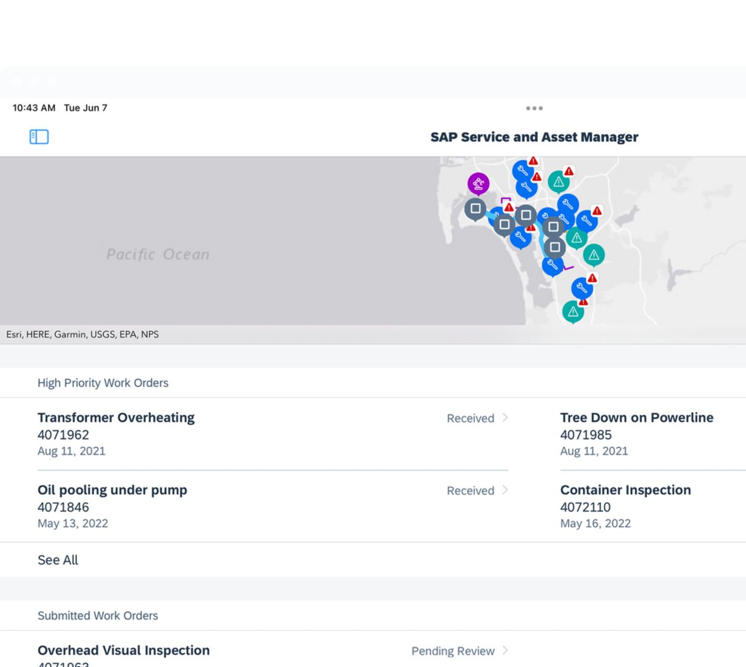Click the Esri map attribution text
Viewport: 746px width, 667px height.
[82, 334]
